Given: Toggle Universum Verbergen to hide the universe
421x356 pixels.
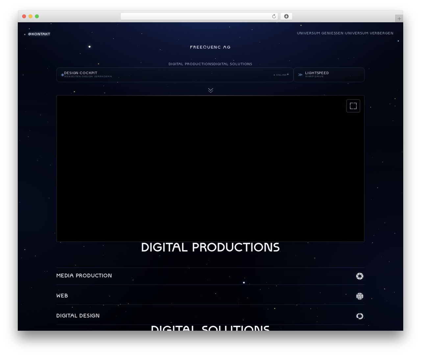Looking at the screenshot, I should click(x=369, y=33).
